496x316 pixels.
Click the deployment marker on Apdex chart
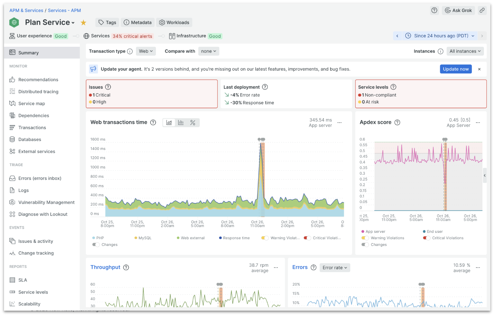click(x=445, y=139)
